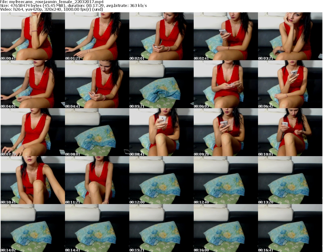Image resolution: width=323 pixels, height=252 pixels.
Task: Select the pillow frame at 00:14:02
Action: coord(32,228)
